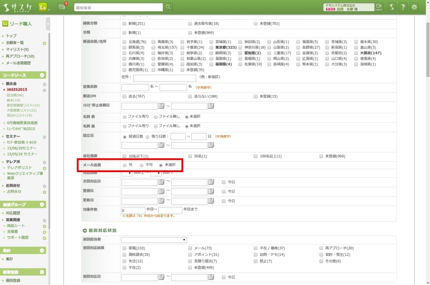430x285 pixels.
Task: Open the JASIS2015 lead source
Action: 17,90
